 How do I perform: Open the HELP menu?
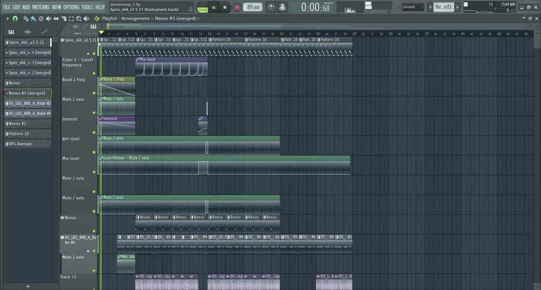100,7
